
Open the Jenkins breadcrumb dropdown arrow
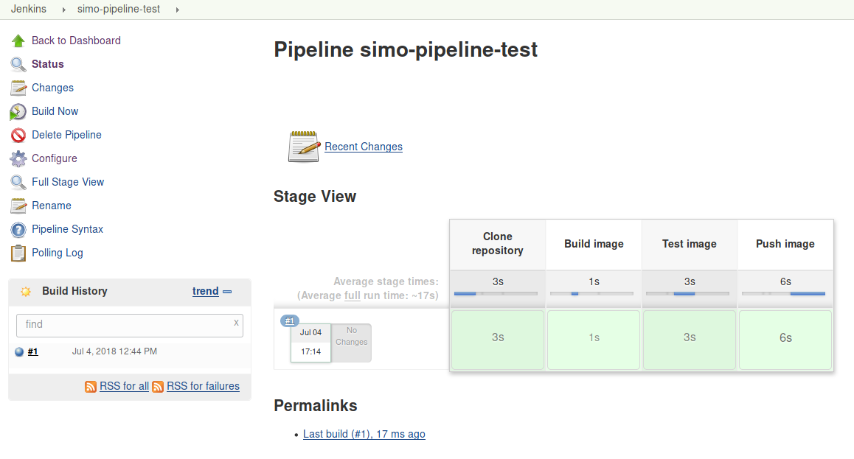click(x=63, y=10)
